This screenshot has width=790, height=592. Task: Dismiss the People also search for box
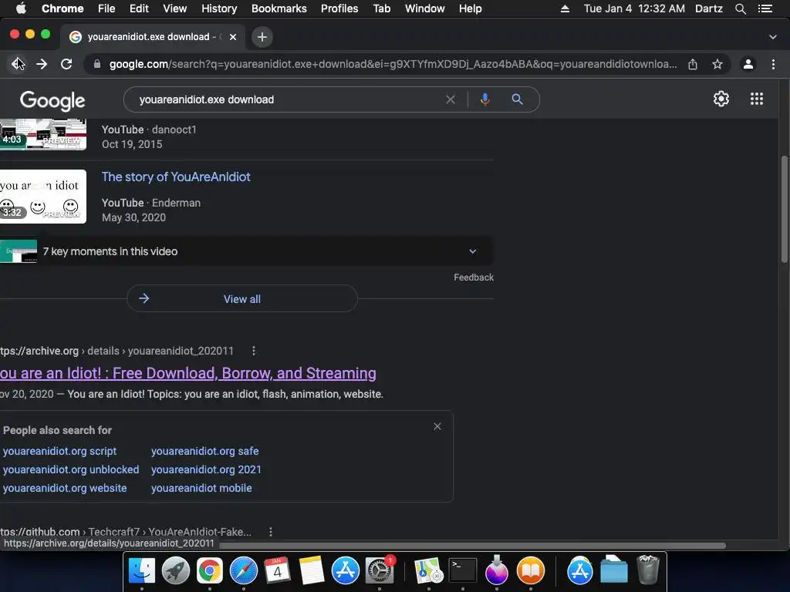[x=437, y=426]
